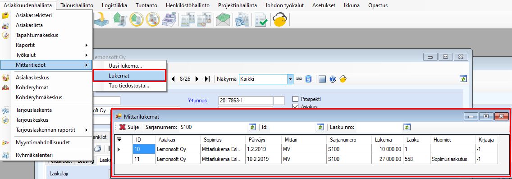Open the Asiakasrekisteri menu item
The width and height of the screenshot is (512, 179).
pos(47,15)
